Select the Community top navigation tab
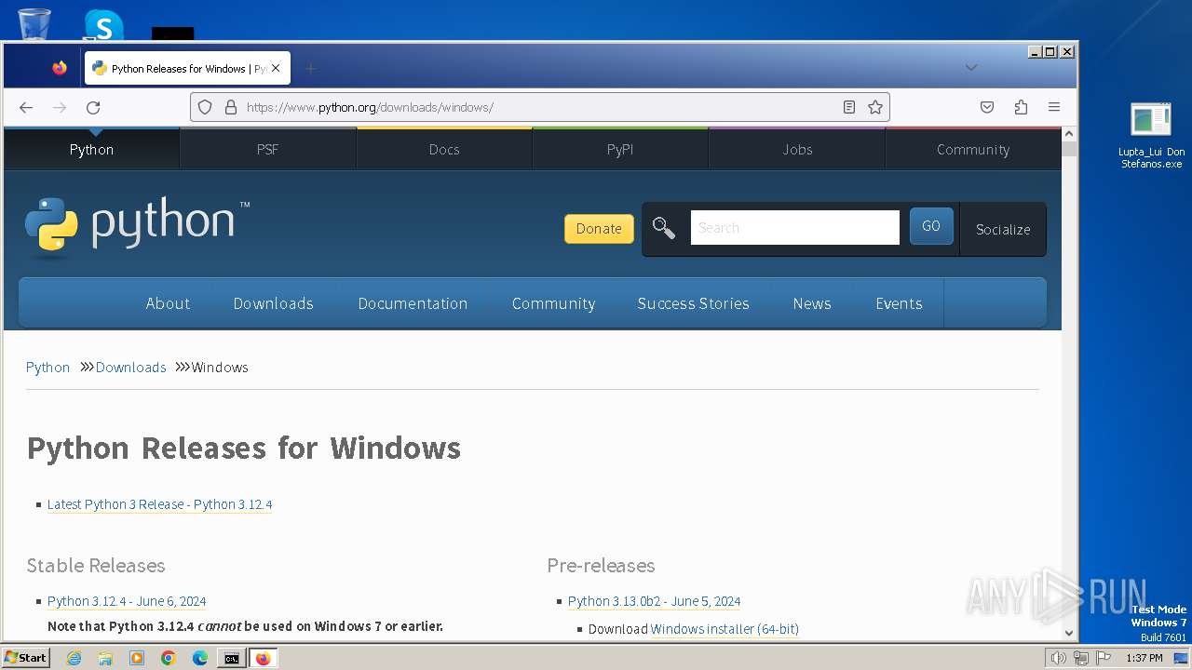 click(x=973, y=149)
